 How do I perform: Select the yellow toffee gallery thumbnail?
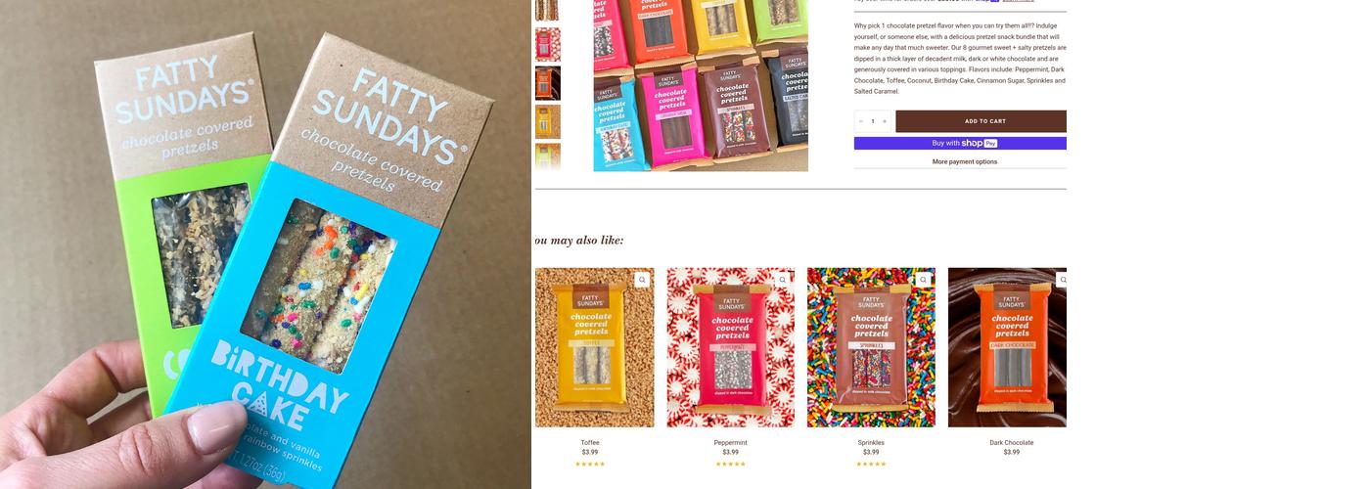548,122
